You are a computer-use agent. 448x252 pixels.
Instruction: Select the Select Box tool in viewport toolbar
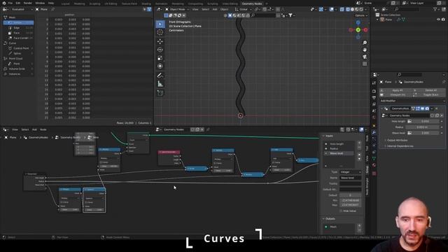coord(160,24)
